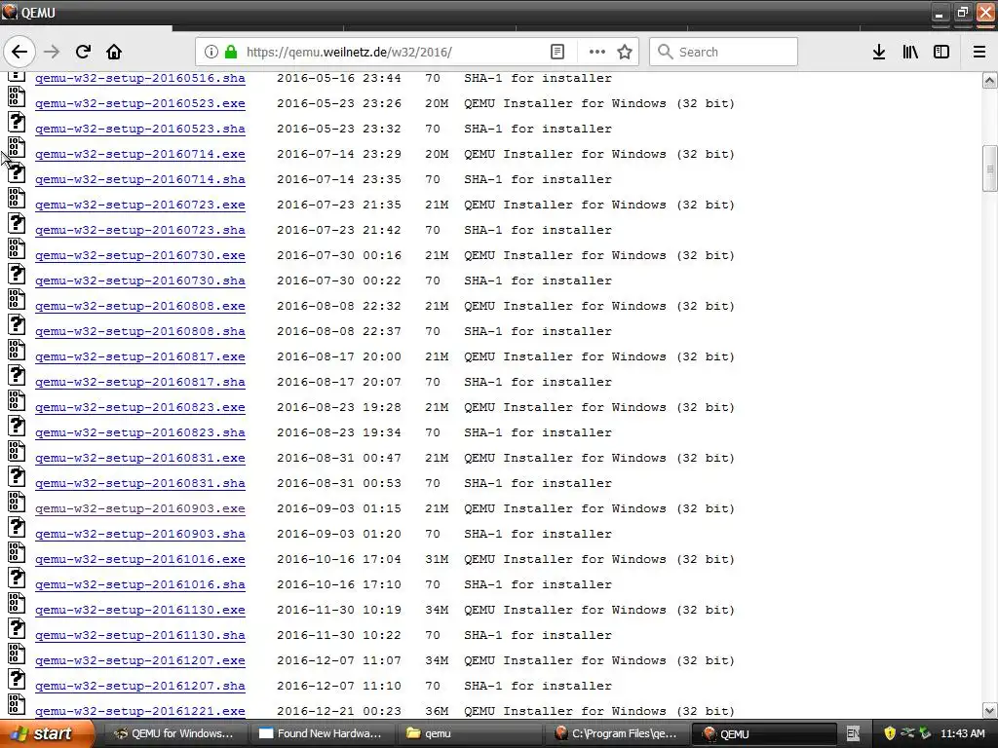The width and height of the screenshot is (998, 748).
Task: Switch to qemu folder taskbar window
Action: pos(470,733)
